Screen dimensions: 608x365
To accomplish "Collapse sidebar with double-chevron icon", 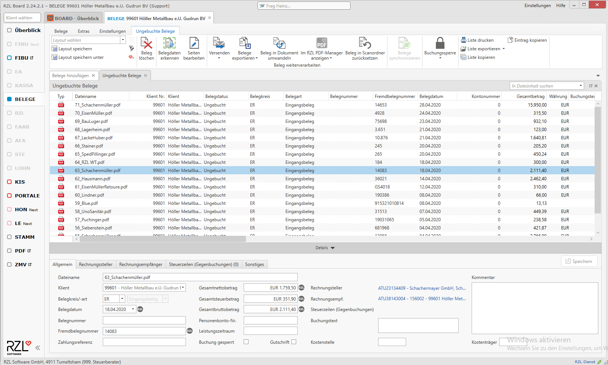I will tap(38, 348).
